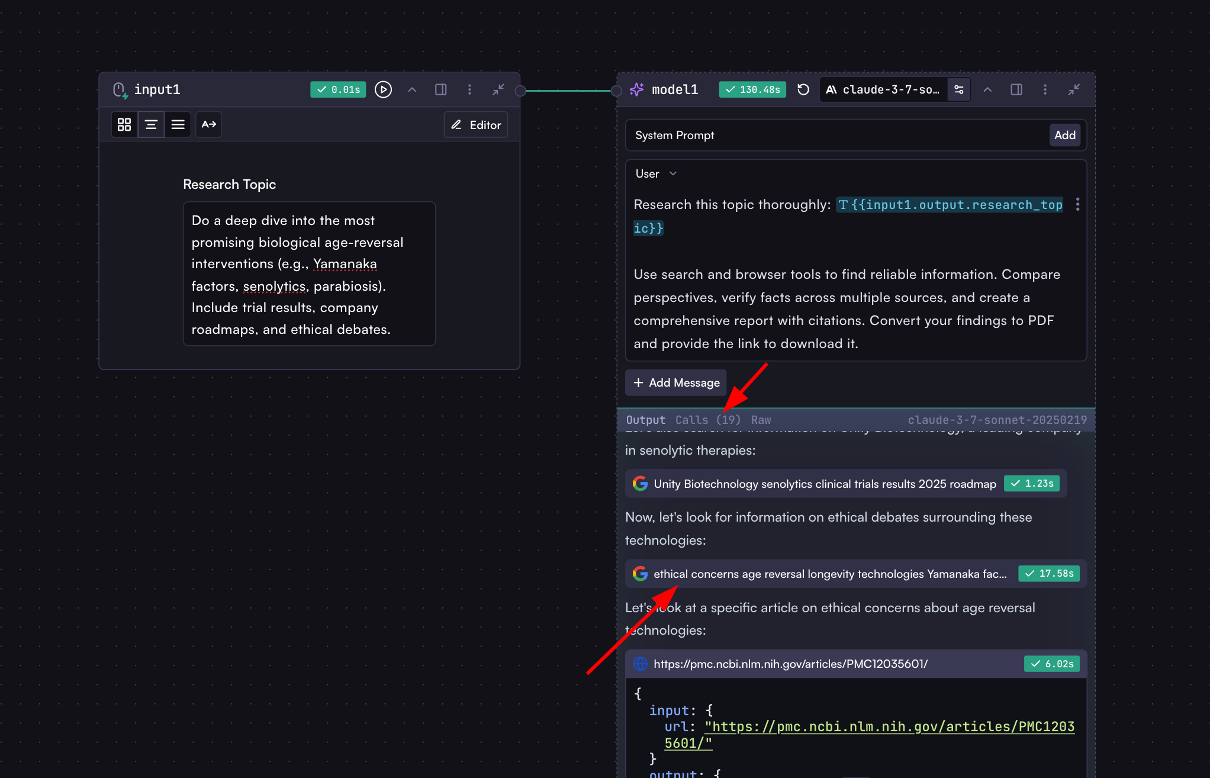This screenshot has height=778, width=1210.
Task: Click the input1 output connector port
Action: point(520,91)
